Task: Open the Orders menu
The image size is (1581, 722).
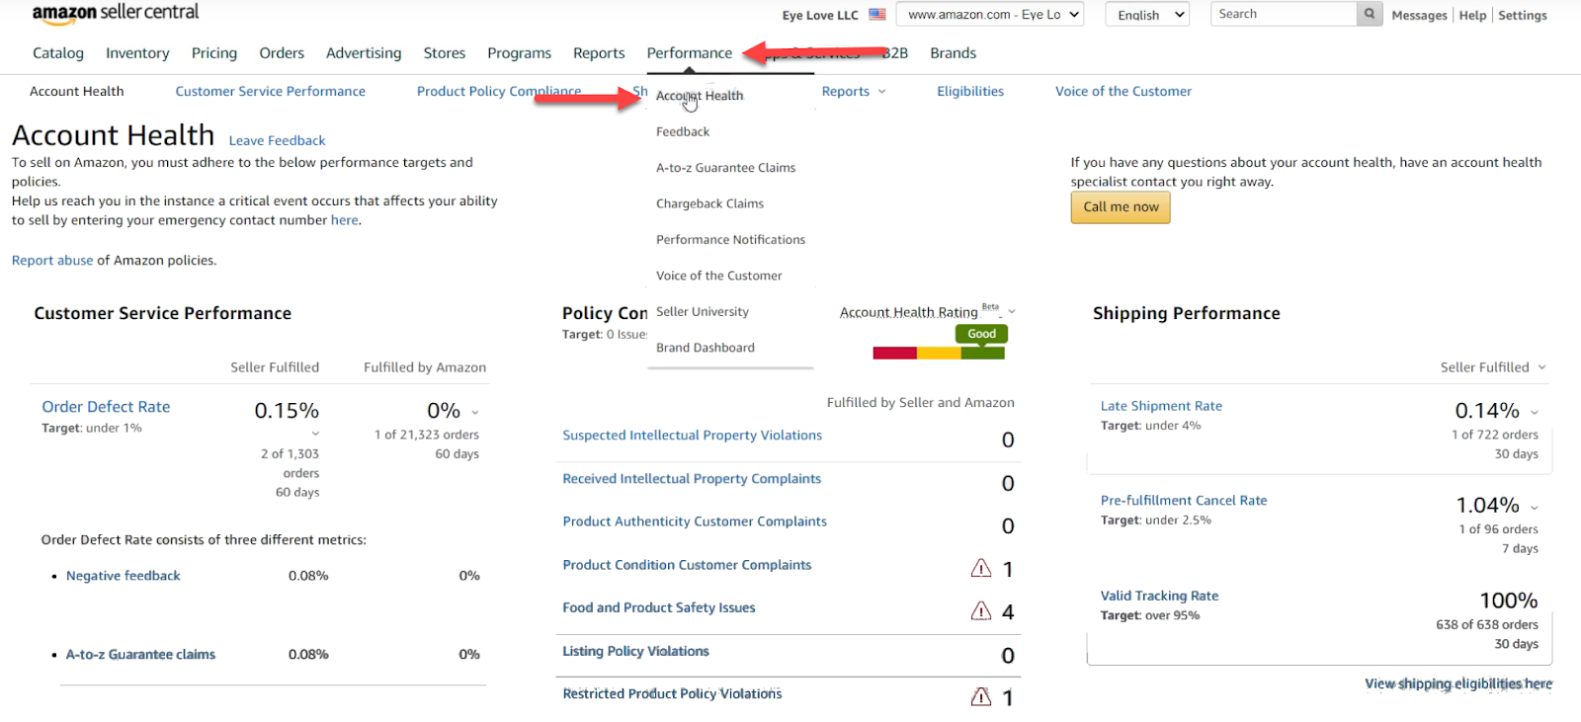Action: tap(282, 53)
